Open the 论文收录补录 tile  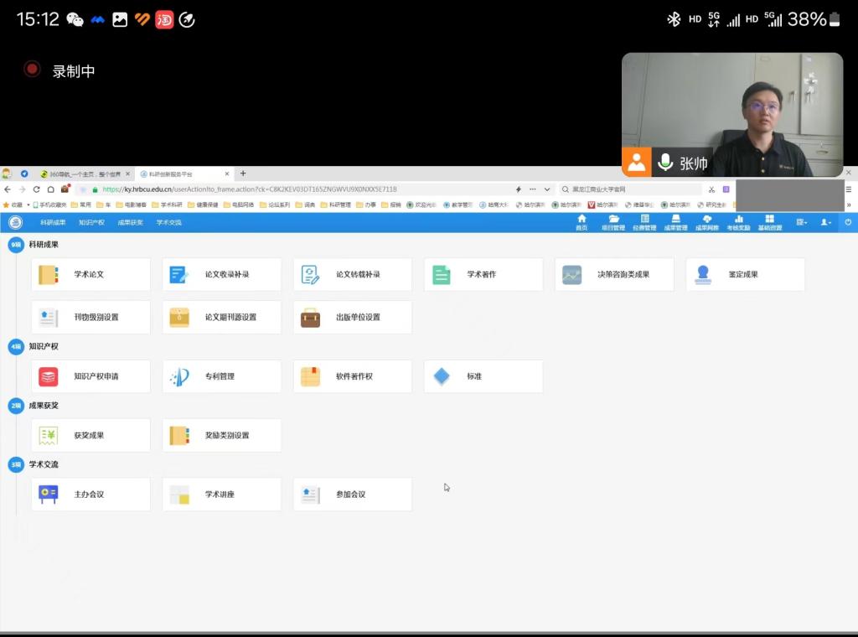tap(221, 275)
